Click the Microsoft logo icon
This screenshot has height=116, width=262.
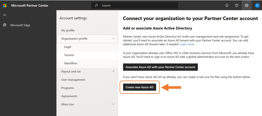[5, 6]
